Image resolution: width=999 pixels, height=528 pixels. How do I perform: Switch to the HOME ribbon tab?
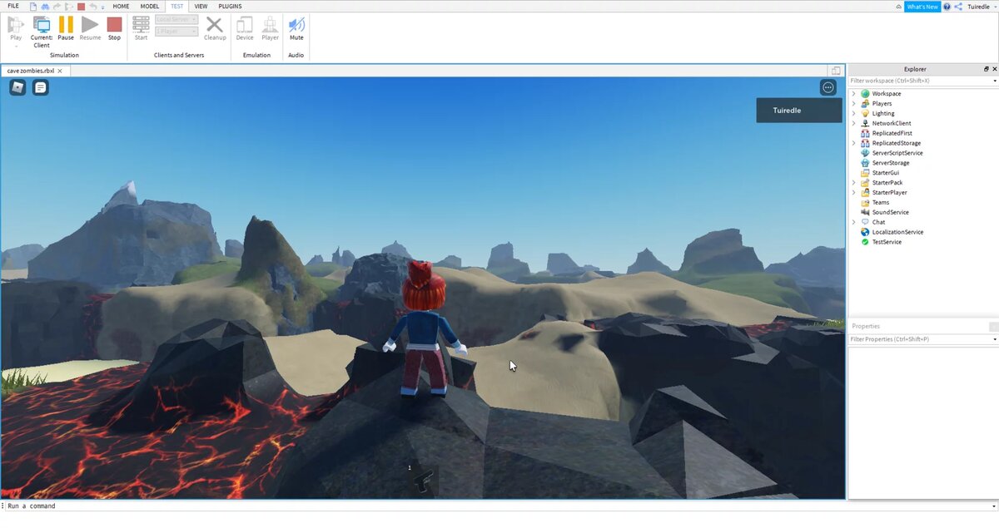(x=121, y=7)
